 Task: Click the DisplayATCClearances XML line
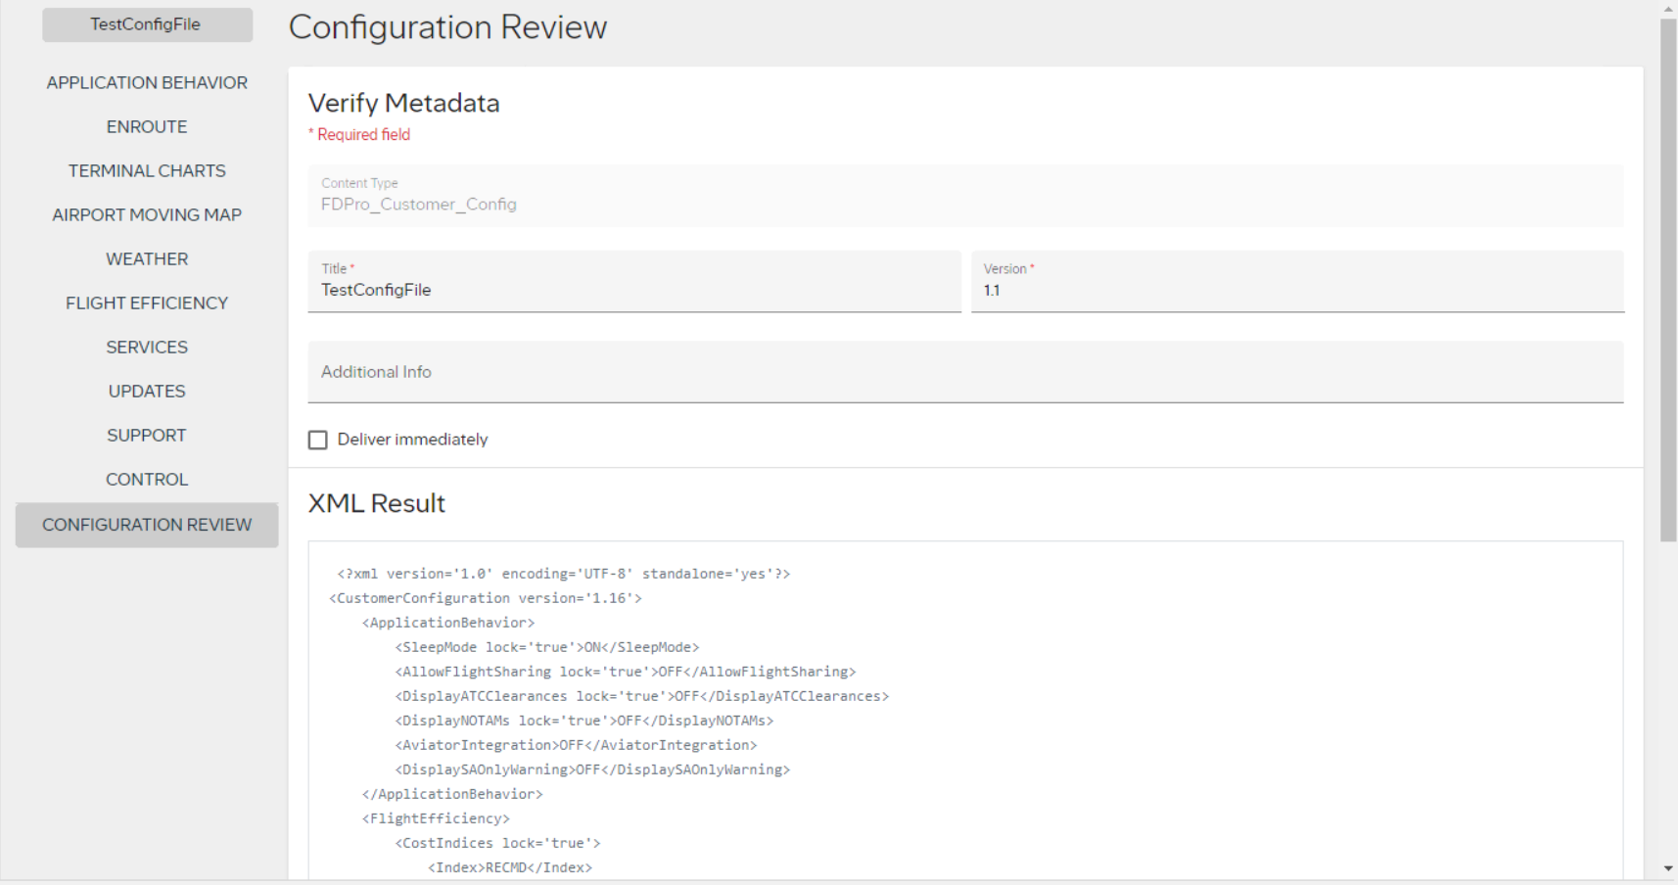[642, 696]
